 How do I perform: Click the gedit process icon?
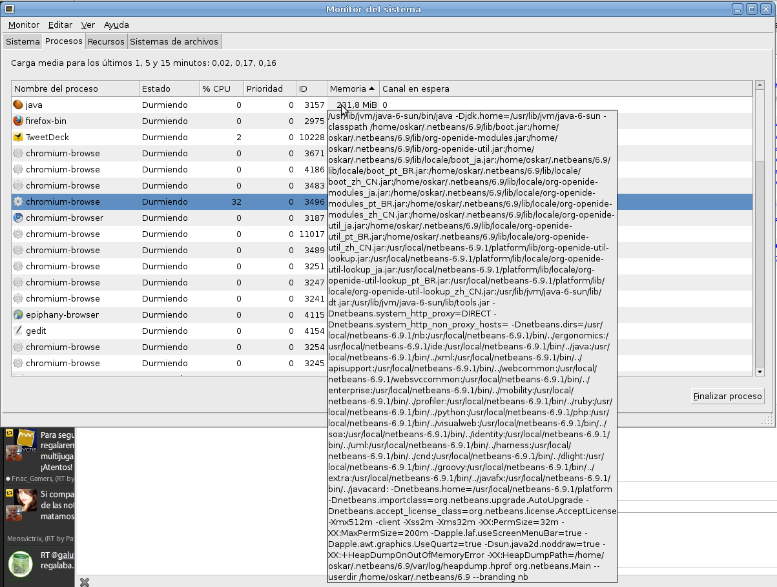tap(18, 331)
